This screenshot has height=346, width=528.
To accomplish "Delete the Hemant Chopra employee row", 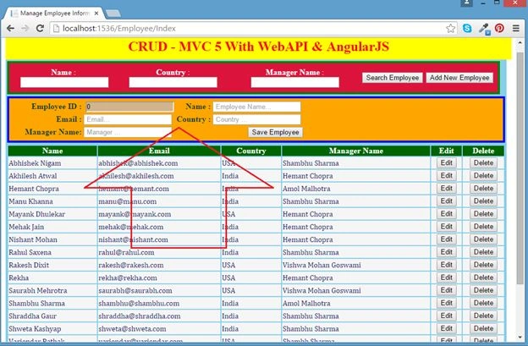I will (x=483, y=189).
